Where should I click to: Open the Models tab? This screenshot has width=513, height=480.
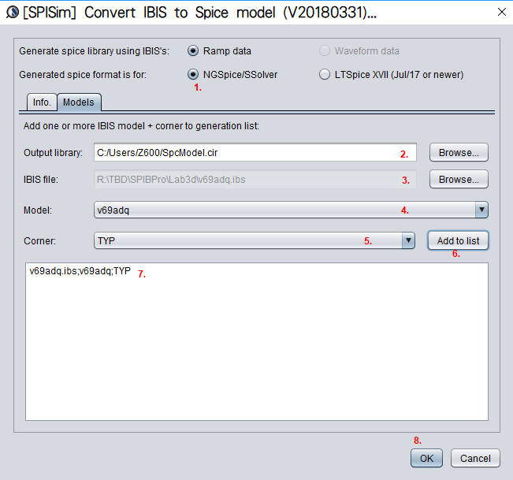[79, 102]
